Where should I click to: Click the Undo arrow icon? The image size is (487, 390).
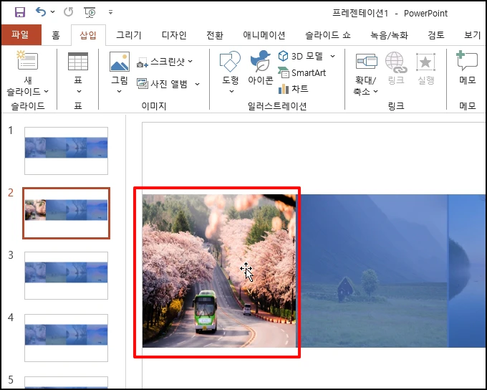pos(41,11)
